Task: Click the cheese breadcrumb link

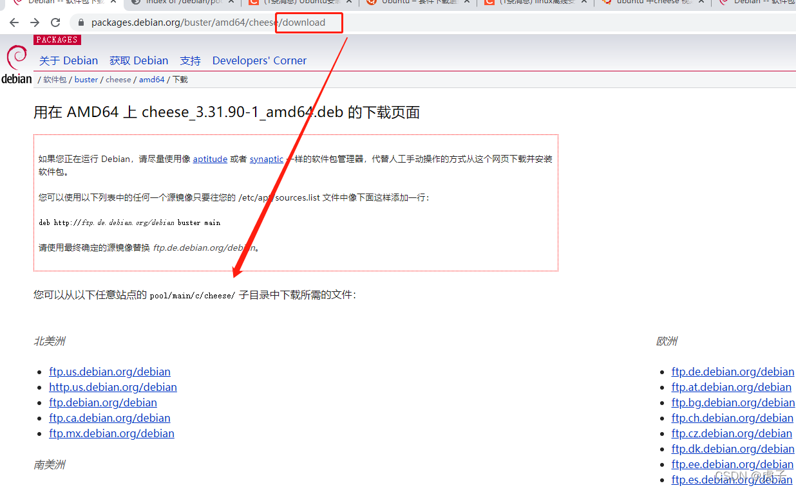Action: click(118, 80)
